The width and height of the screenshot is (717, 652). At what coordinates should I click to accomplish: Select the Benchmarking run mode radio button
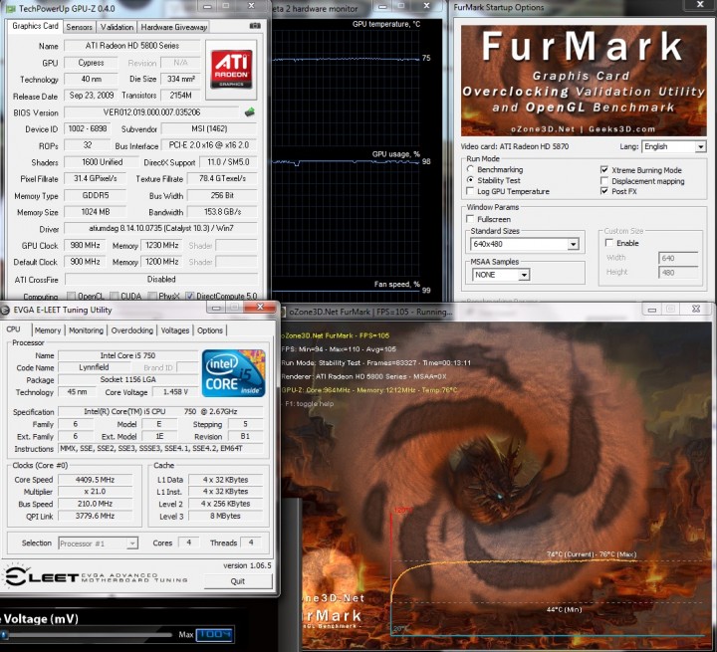pos(470,169)
